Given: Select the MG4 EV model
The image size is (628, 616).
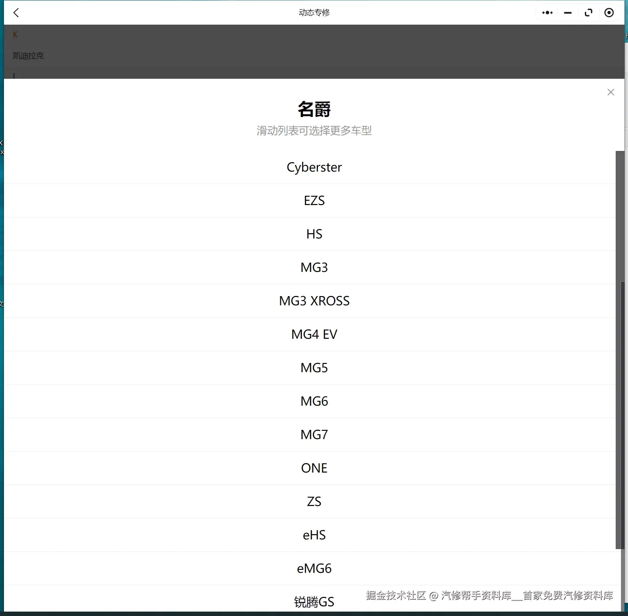Looking at the screenshot, I should tap(314, 334).
